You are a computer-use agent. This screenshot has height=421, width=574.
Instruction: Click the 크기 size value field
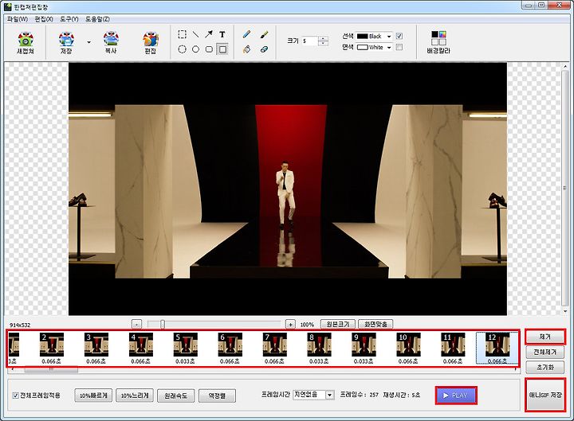[309, 41]
